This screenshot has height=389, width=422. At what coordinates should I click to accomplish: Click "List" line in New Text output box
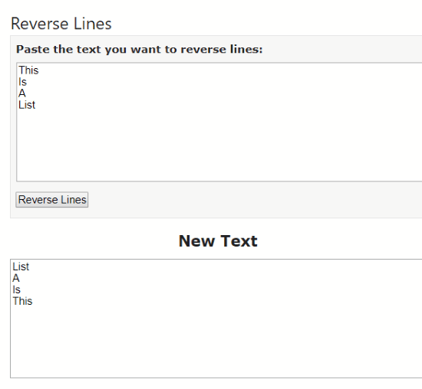[x=21, y=266]
